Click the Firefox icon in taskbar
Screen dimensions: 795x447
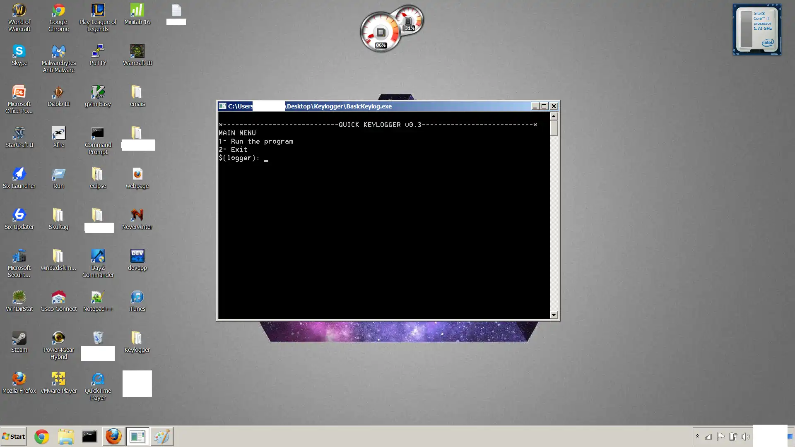click(x=113, y=437)
